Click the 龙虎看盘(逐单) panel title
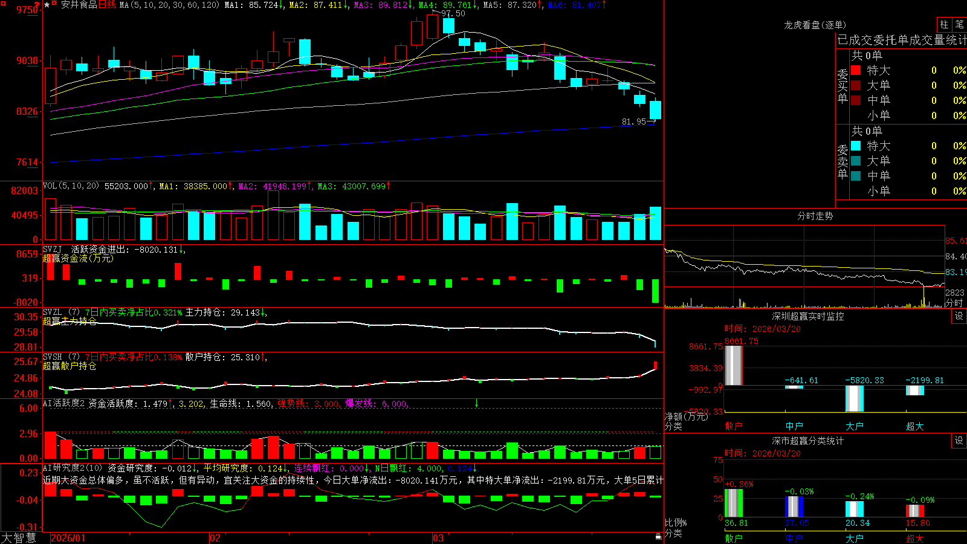 tap(815, 25)
